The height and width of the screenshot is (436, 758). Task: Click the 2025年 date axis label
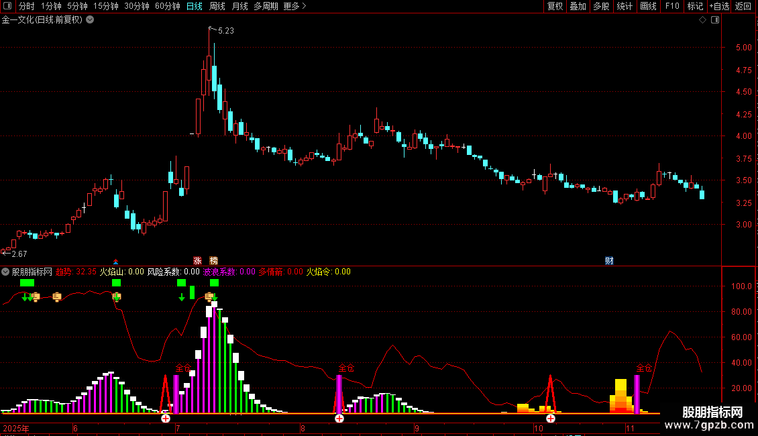click(16, 428)
